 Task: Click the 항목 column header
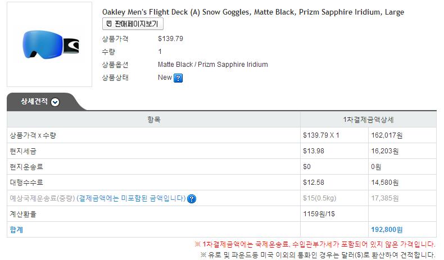(x=153, y=120)
